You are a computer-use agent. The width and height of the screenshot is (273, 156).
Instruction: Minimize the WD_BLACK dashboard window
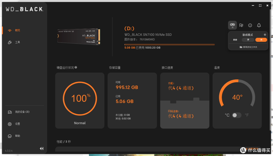point(253,6)
